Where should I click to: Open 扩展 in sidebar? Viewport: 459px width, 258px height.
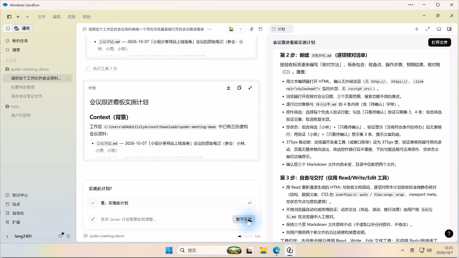(16, 222)
